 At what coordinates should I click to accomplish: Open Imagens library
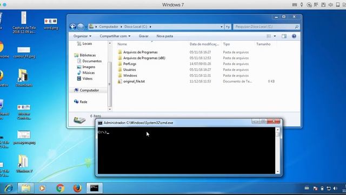click(89, 67)
